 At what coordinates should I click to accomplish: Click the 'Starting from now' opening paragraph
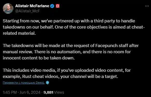(x=74, y=27)
